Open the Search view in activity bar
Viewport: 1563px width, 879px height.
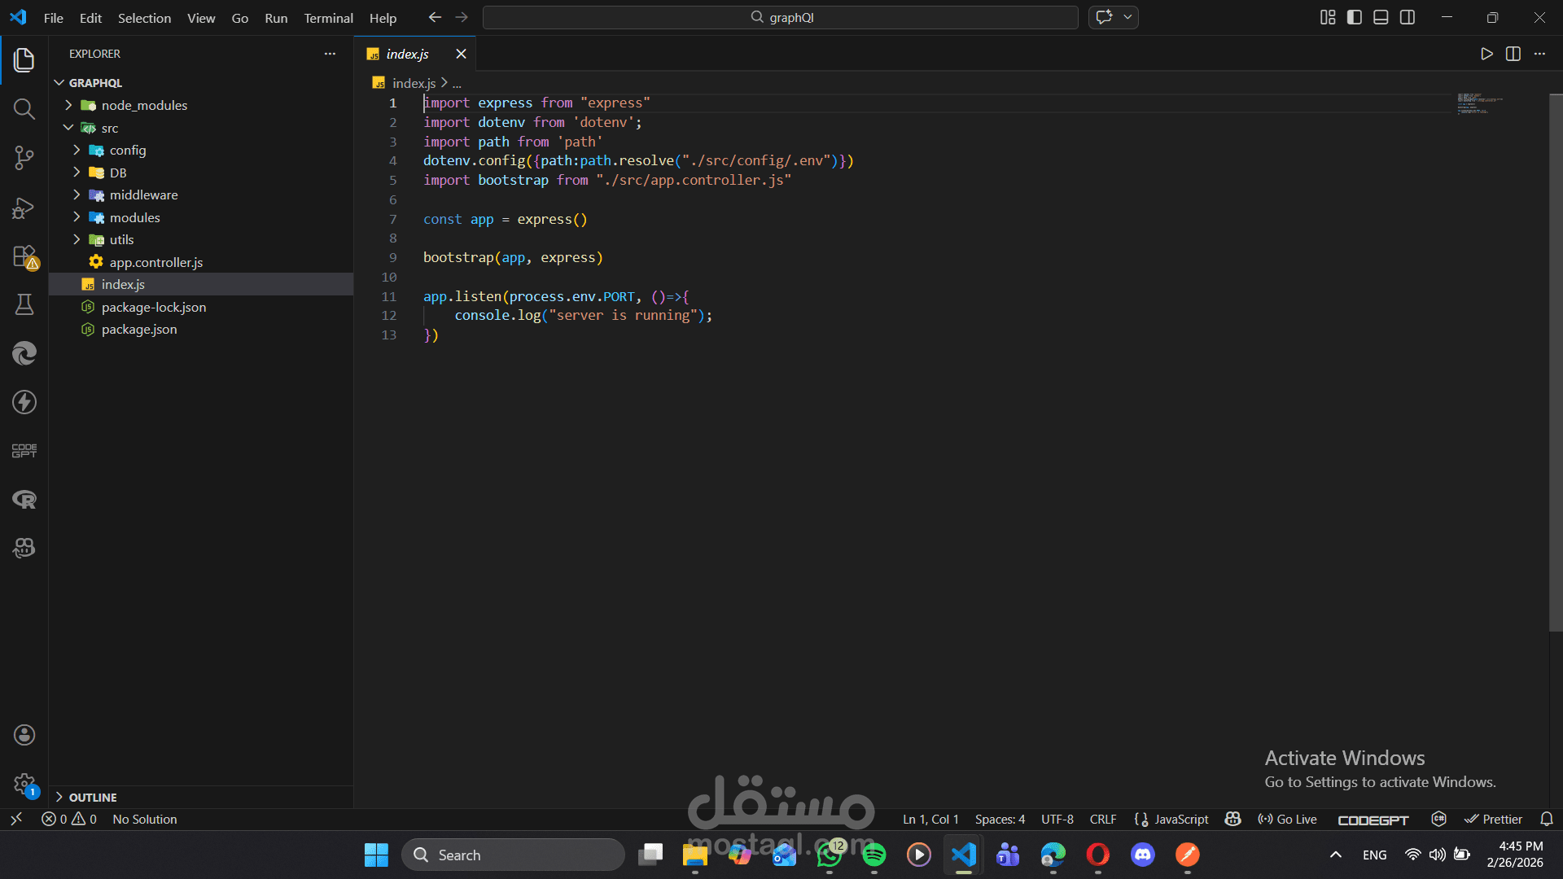point(24,109)
